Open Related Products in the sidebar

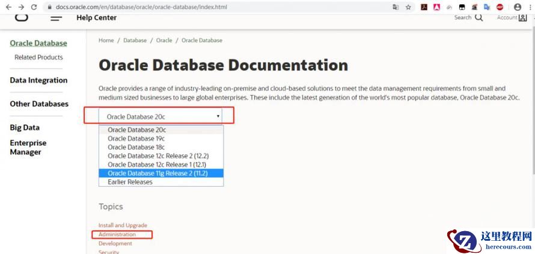click(38, 57)
